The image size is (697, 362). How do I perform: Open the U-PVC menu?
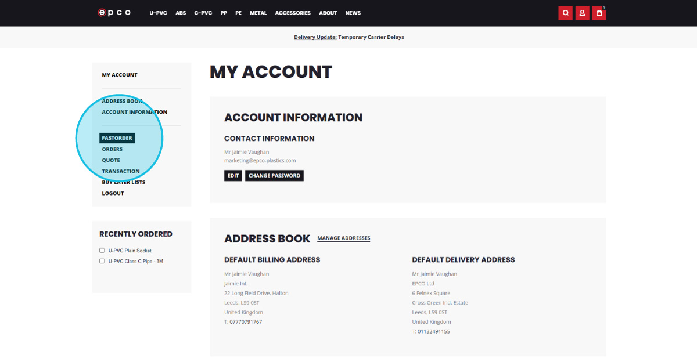point(158,13)
